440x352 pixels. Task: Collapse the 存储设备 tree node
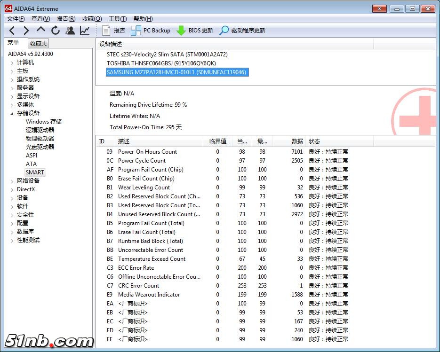coord(12,113)
